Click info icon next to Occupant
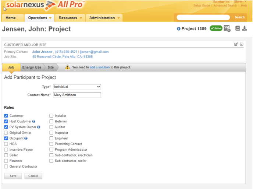Image resolution: width=253 pixels, height=189 pixels. tap(26, 139)
